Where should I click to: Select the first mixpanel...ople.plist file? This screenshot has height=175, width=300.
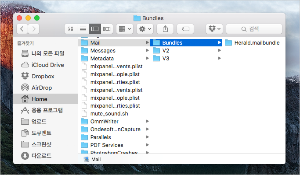coord(114,74)
